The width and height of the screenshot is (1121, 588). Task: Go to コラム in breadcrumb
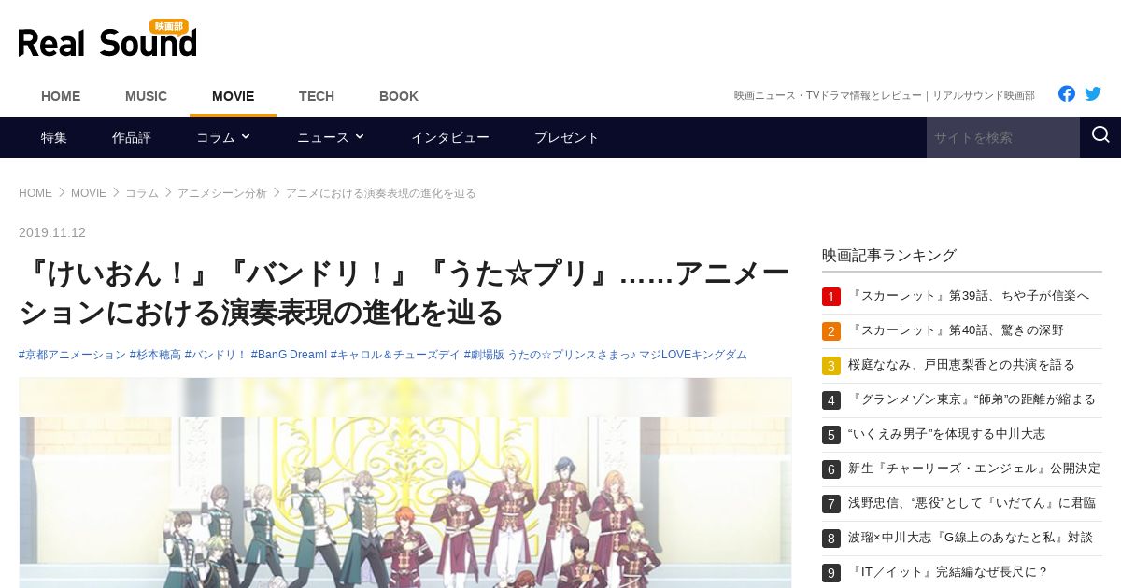pyautogui.click(x=142, y=193)
